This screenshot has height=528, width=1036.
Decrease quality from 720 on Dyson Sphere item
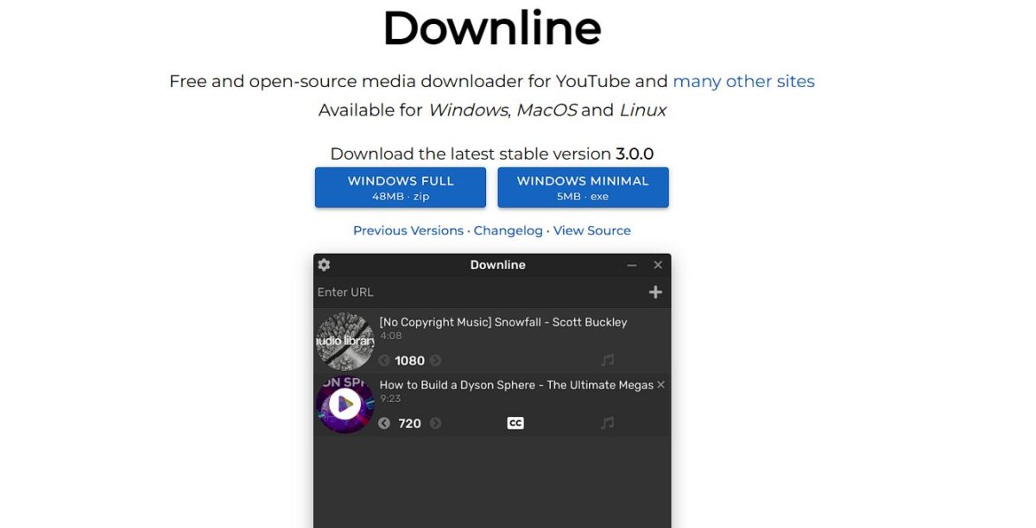tap(384, 423)
